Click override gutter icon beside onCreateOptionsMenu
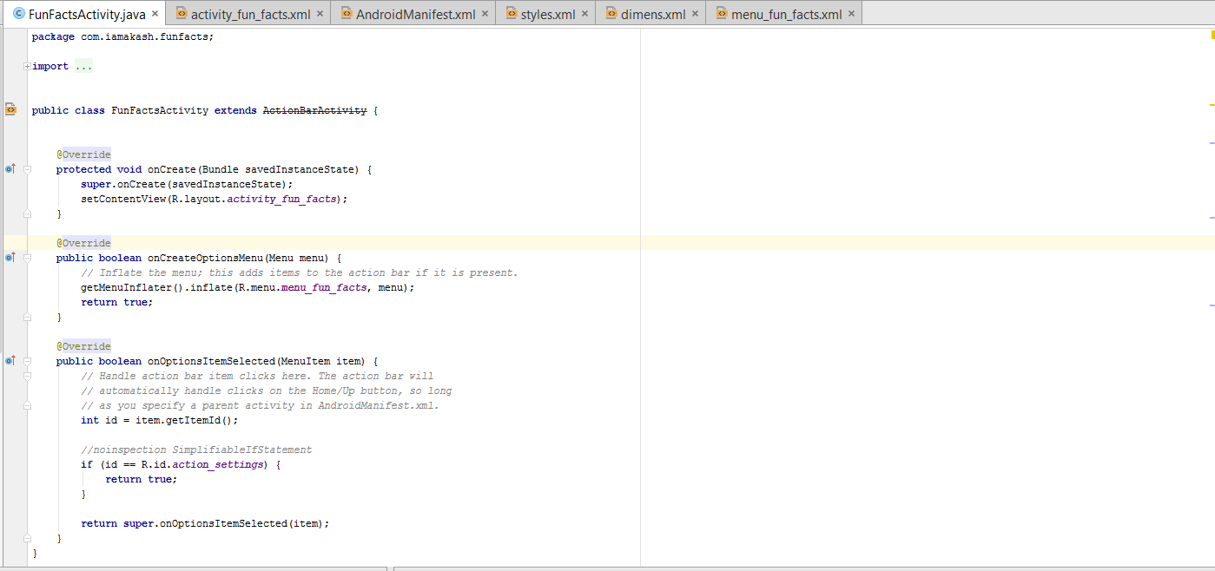The height and width of the screenshot is (571, 1215). [10, 258]
